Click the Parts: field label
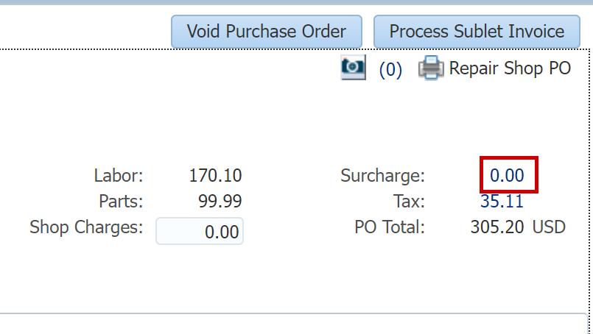The height and width of the screenshot is (334, 593). coord(121,202)
